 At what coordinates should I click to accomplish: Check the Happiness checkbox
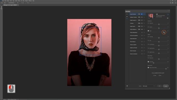148,23
